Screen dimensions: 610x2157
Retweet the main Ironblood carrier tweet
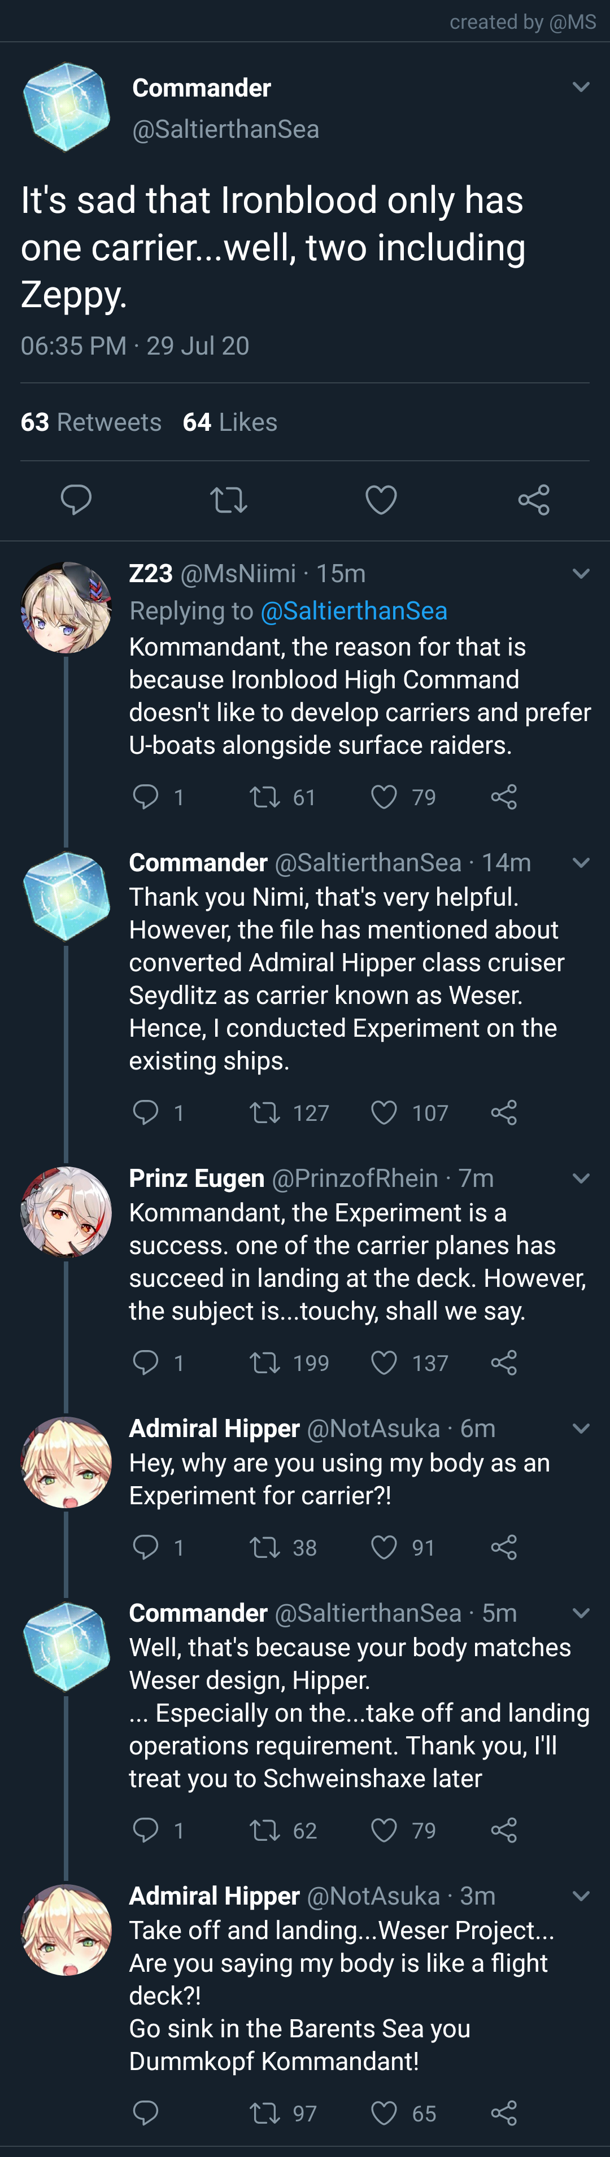pos(228,500)
